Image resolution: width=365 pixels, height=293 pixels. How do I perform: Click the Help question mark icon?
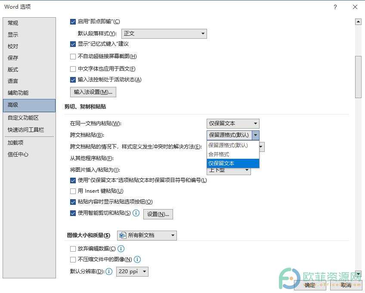tap(335, 7)
